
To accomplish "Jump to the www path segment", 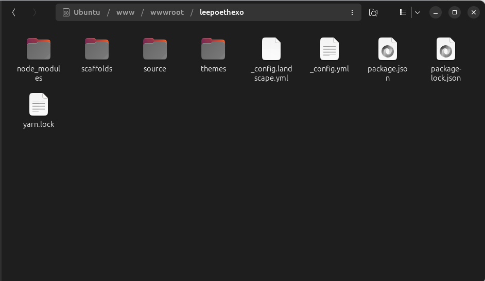I will pos(125,12).
